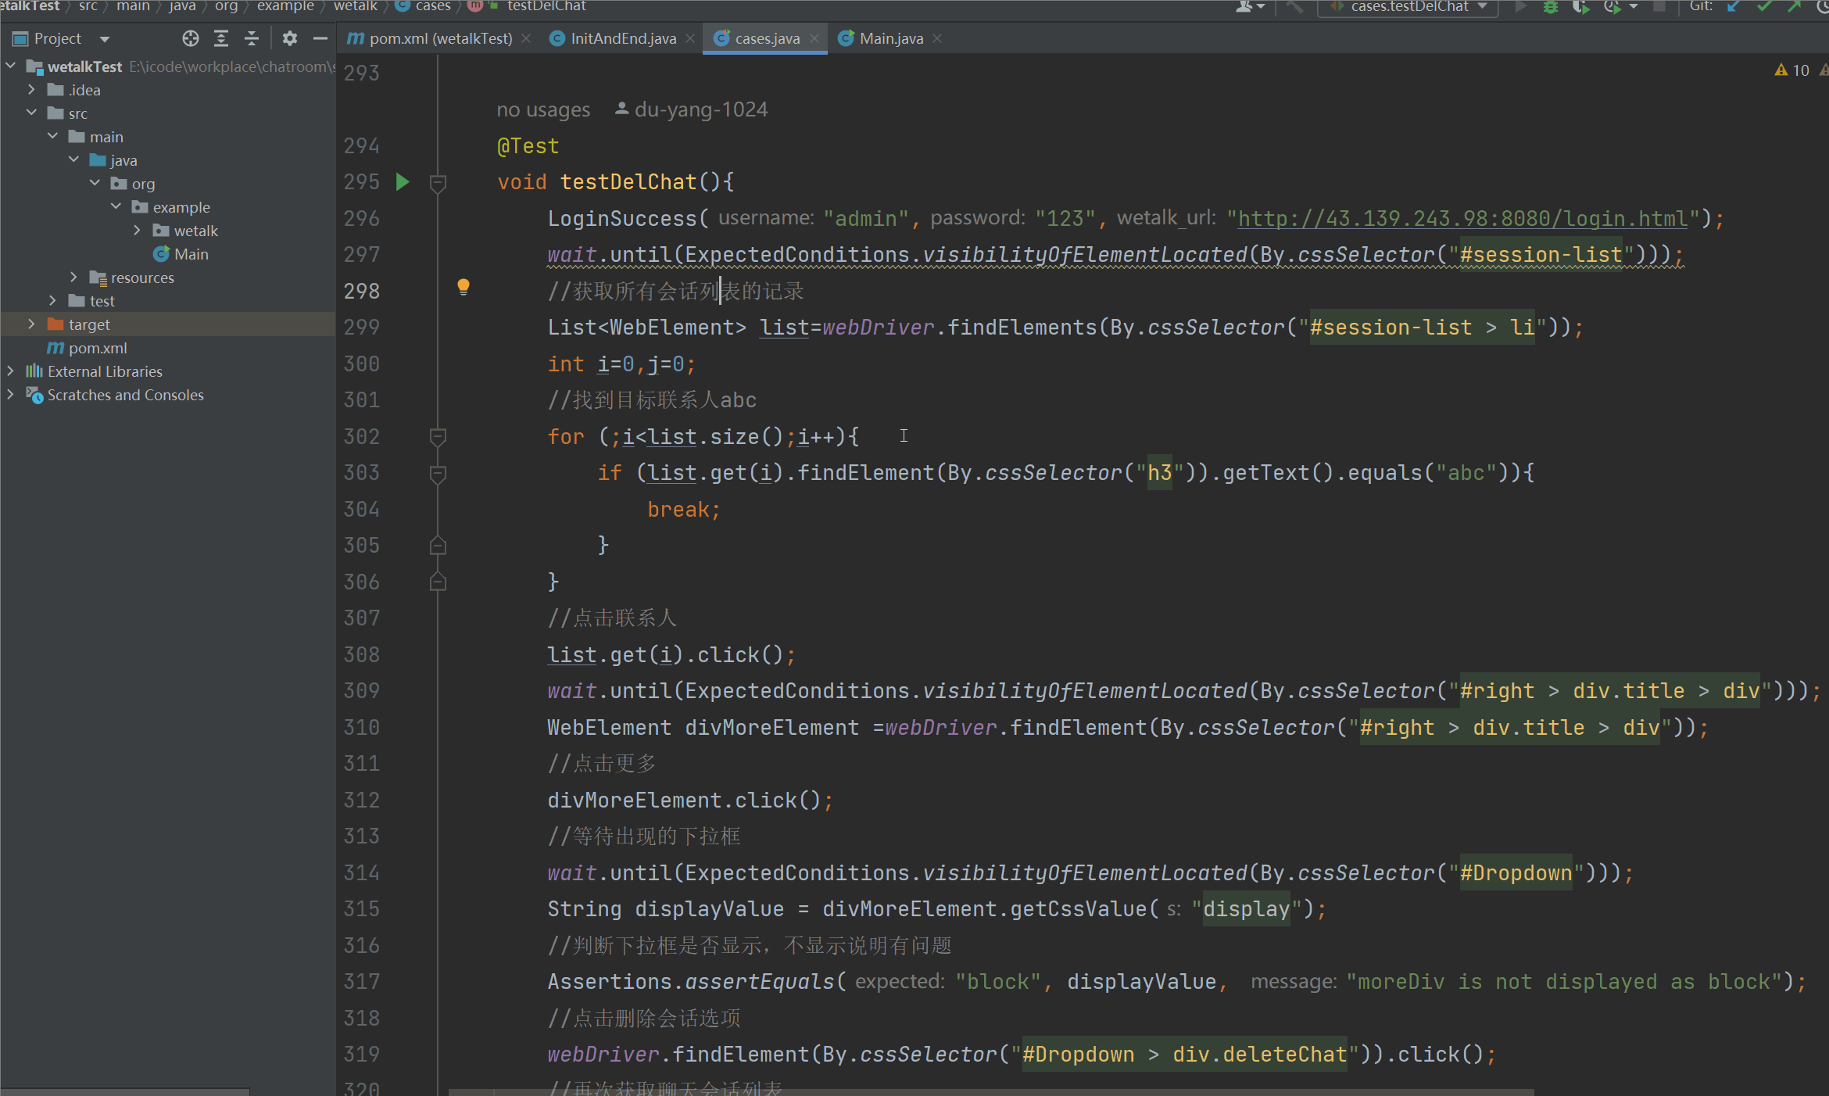Open cases.testDelChat run configuration dropdown
This screenshot has width=1829, height=1096.
[x=1408, y=7]
